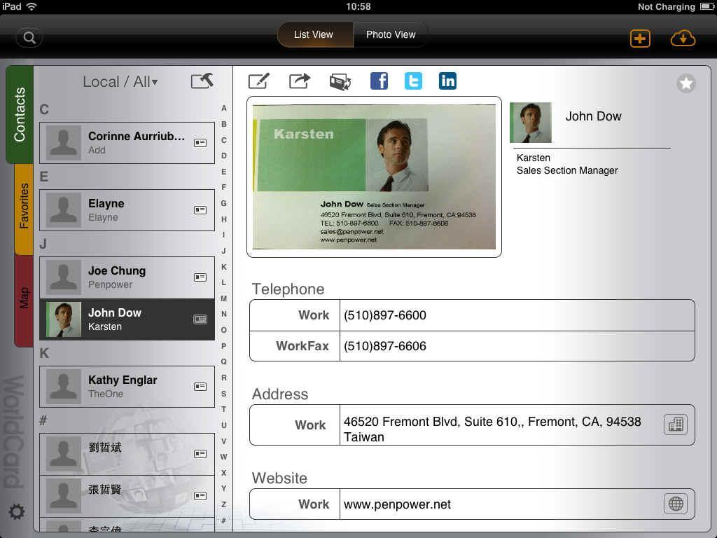The image size is (717, 538).
Task: Click the share contact arrow icon
Action: tap(299, 81)
